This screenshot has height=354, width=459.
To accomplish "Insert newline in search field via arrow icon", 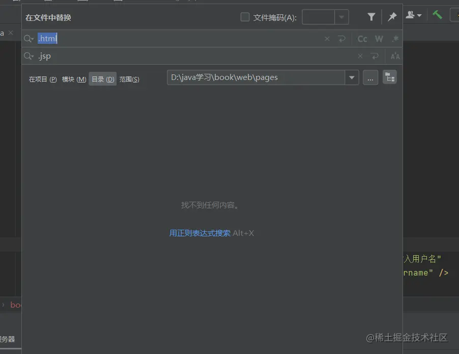I will click(x=341, y=38).
